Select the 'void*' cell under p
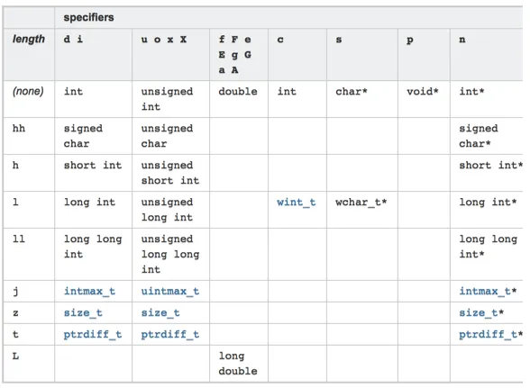The image size is (530, 388). click(423, 92)
